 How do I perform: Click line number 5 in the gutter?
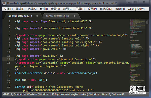click(10, 35)
